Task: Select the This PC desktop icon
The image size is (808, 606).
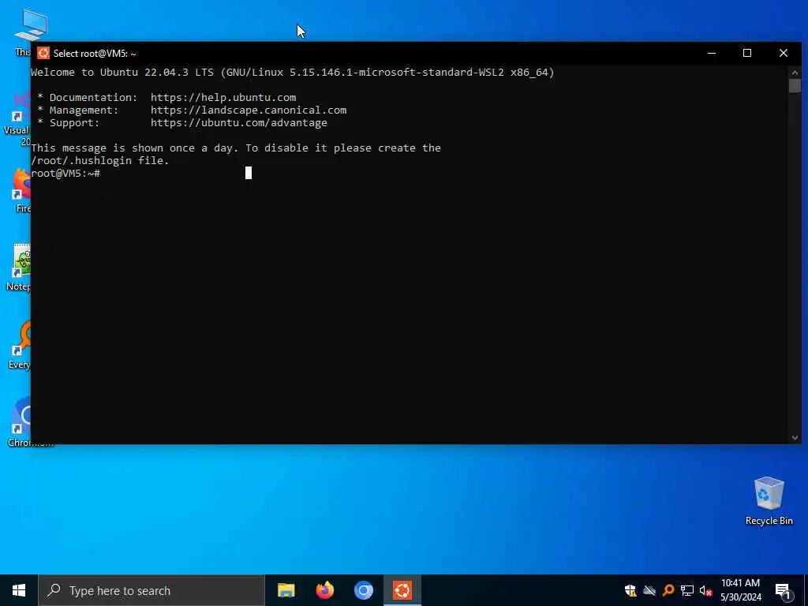Action: pyautogui.click(x=23, y=32)
